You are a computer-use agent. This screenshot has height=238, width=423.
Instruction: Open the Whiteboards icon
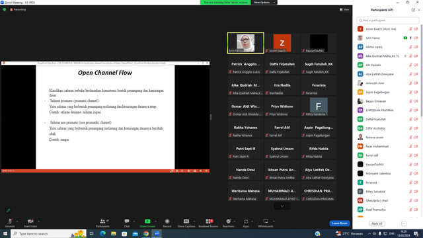coord(266,221)
